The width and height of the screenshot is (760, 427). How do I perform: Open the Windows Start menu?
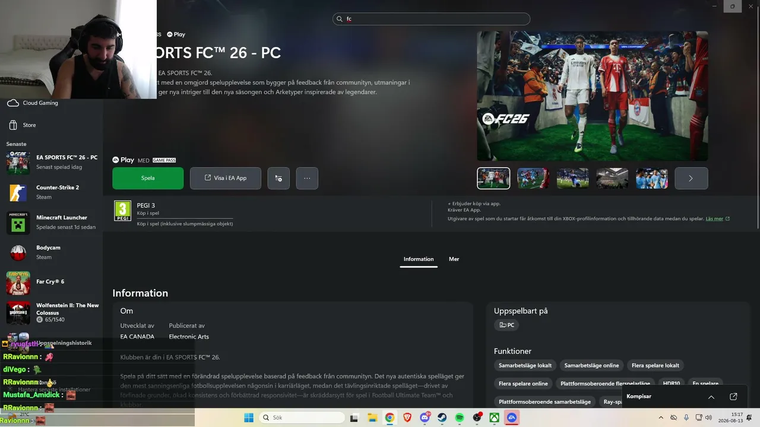pyautogui.click(x=249, y=418)
